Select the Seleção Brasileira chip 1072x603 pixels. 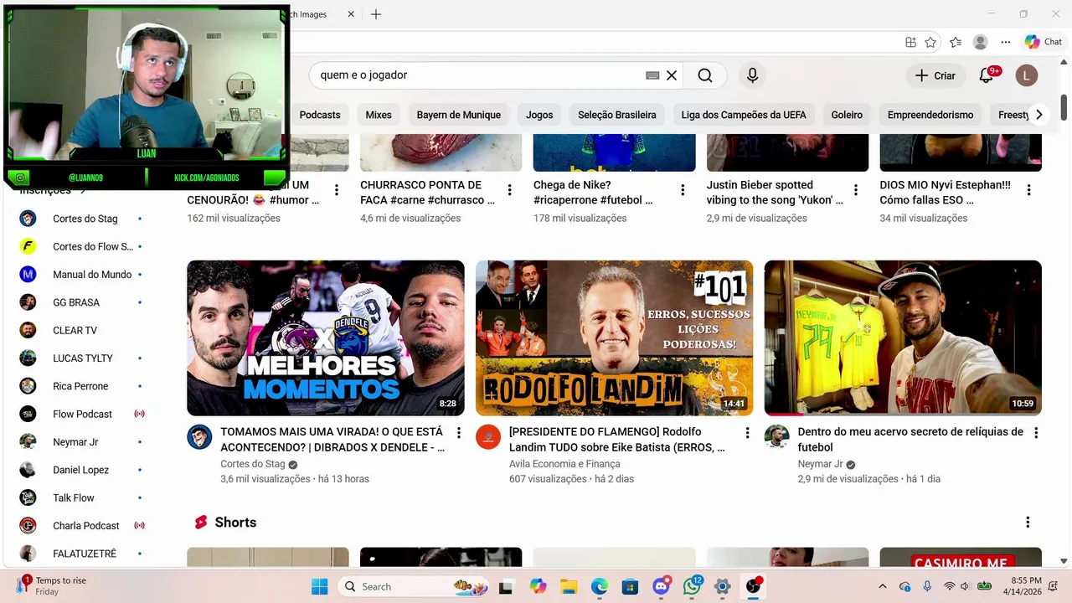(x=617, y=115)
